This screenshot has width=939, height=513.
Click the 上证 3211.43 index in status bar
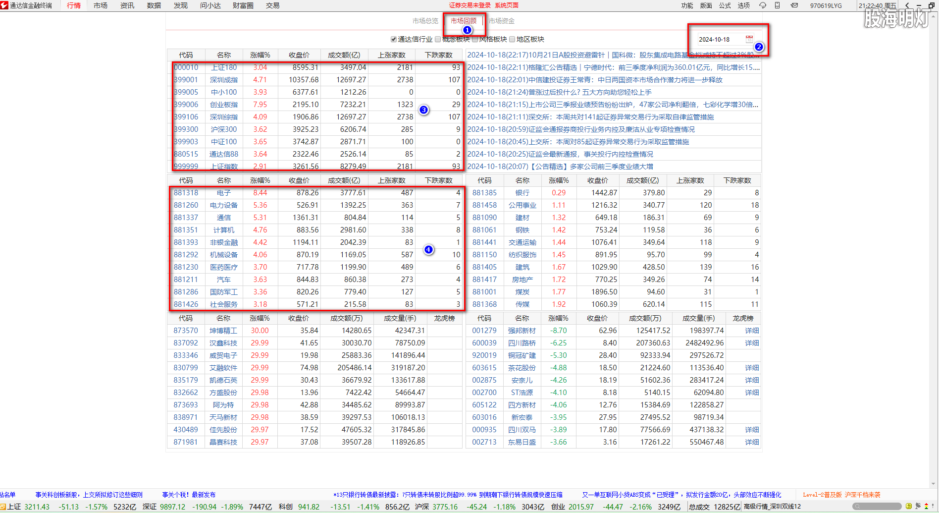tap(29, 507)
